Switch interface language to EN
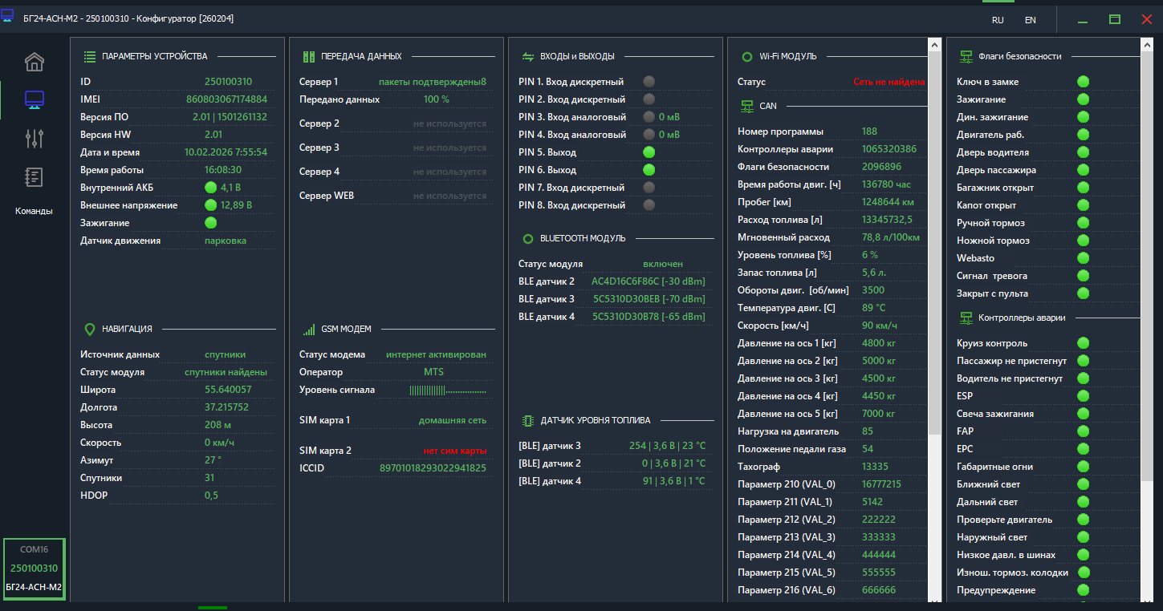 tap(1031, 20)
